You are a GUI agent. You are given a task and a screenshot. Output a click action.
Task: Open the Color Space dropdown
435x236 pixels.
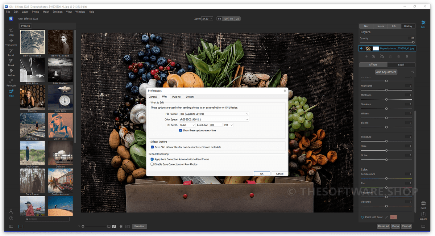tap(214, 119)
